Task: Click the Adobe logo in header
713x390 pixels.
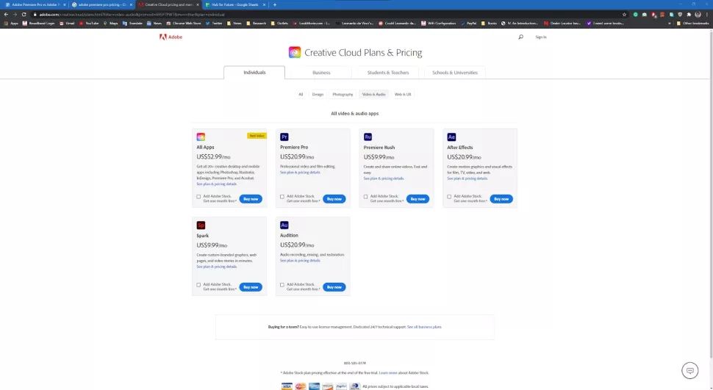Action: tap(171, 37)
